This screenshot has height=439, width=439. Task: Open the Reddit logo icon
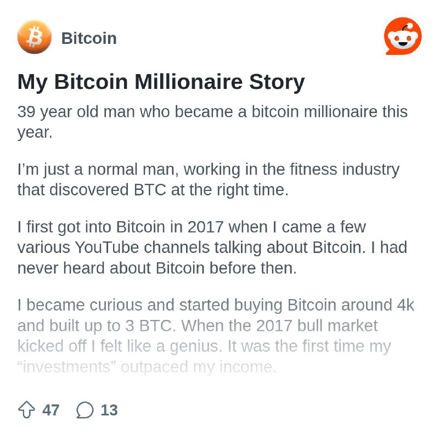pyautogui.click(x=403, y=36)
